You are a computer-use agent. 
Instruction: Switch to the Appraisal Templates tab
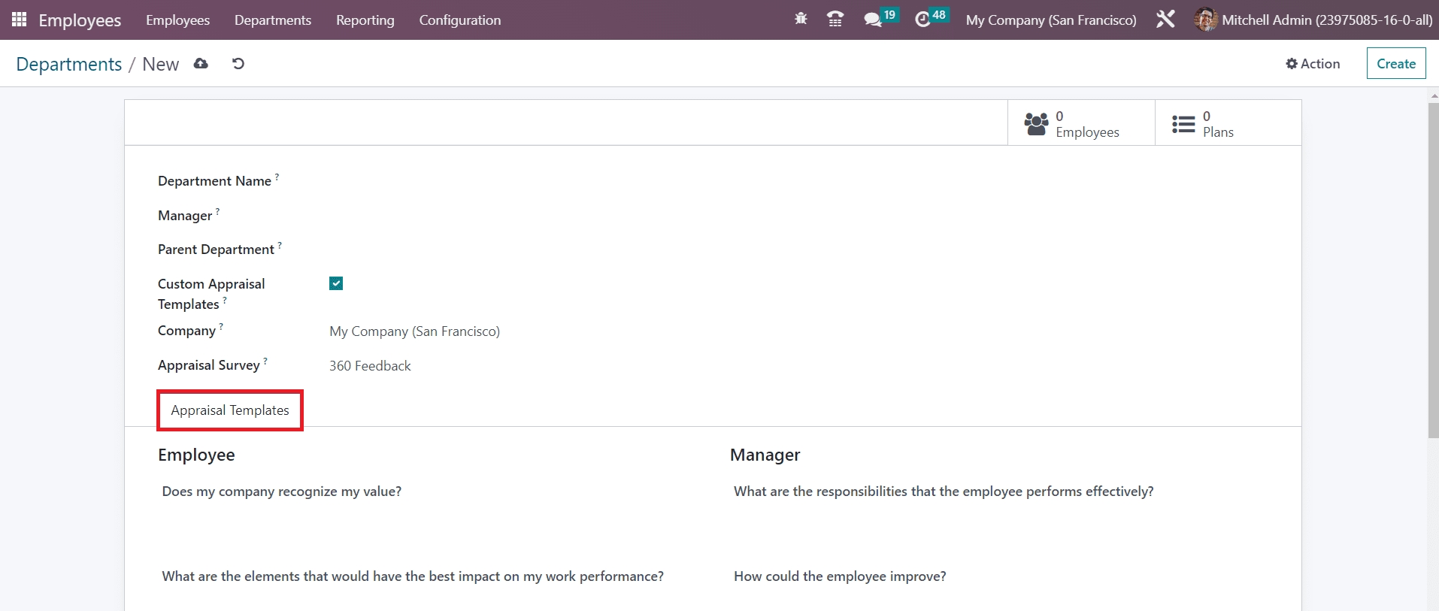tap(230, 410)
